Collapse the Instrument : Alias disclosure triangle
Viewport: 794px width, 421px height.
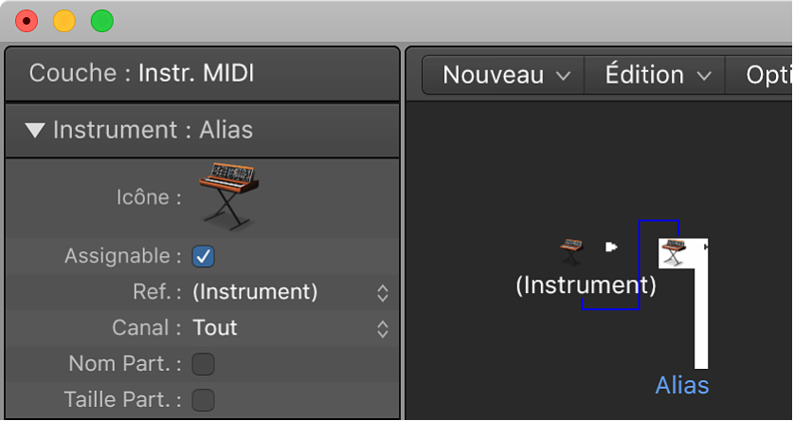pos(36,131)
